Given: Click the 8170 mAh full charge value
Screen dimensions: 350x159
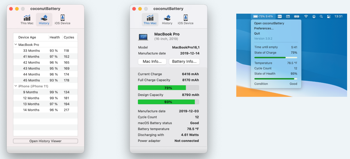Looking at the screenshot, I should [190, 80].
